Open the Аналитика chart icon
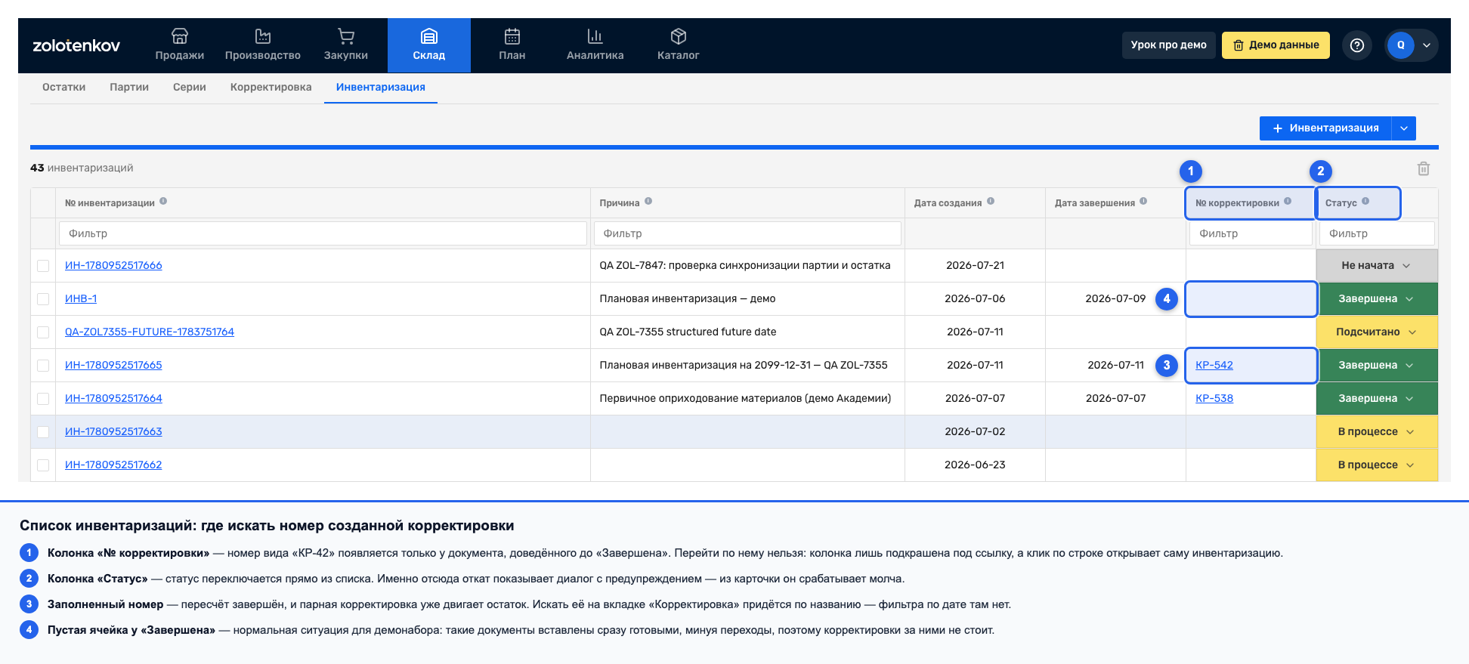Viewport: 1469px width, 664px height. (x=595, y=36)
